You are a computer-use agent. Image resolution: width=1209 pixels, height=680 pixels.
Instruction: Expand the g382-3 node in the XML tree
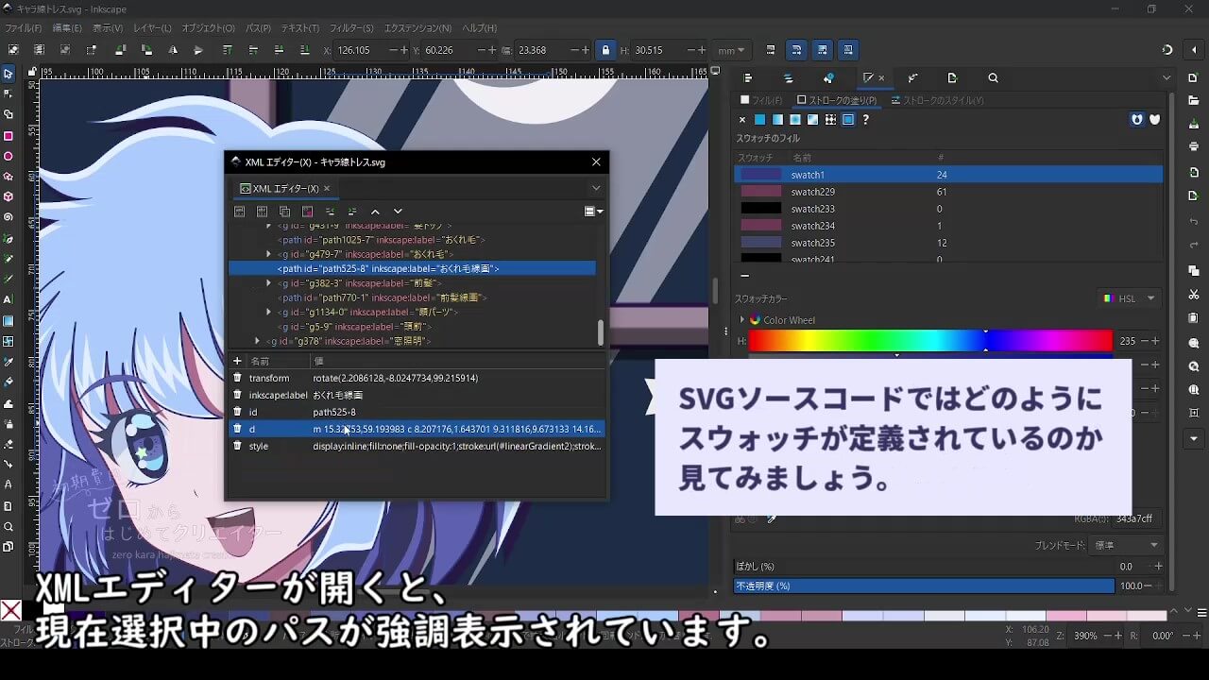268,283
